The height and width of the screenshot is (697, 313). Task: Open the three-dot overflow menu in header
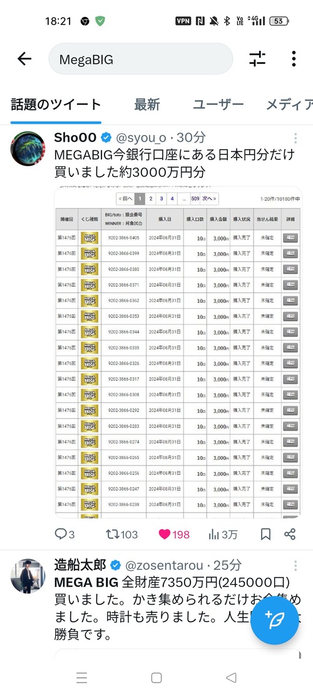[294, 59]
